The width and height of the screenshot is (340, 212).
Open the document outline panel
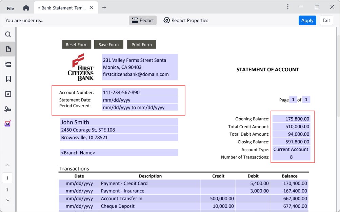pyautogui.click(x=7, y=64)
